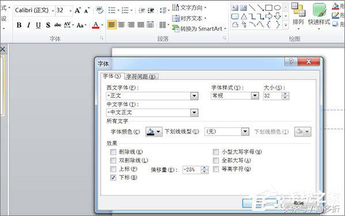The width and height of the screenshot is (345, 216).
Task: Select the triangle shape in the gallery
Action: click(x=244, y=17)
